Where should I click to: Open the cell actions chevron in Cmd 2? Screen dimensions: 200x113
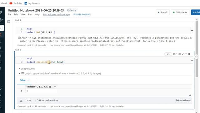coord(182,54)
